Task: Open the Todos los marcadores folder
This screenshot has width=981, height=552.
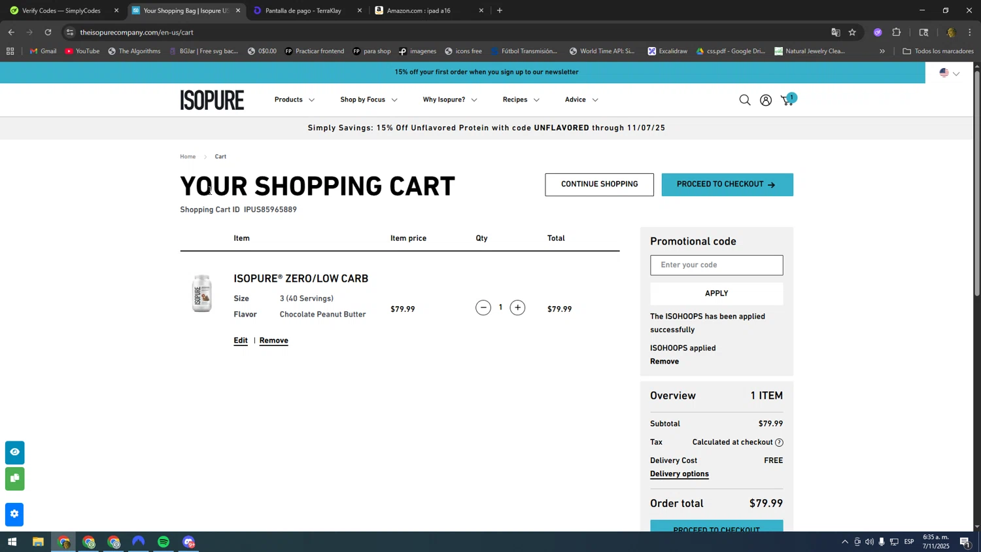Action: pos(938,51)
